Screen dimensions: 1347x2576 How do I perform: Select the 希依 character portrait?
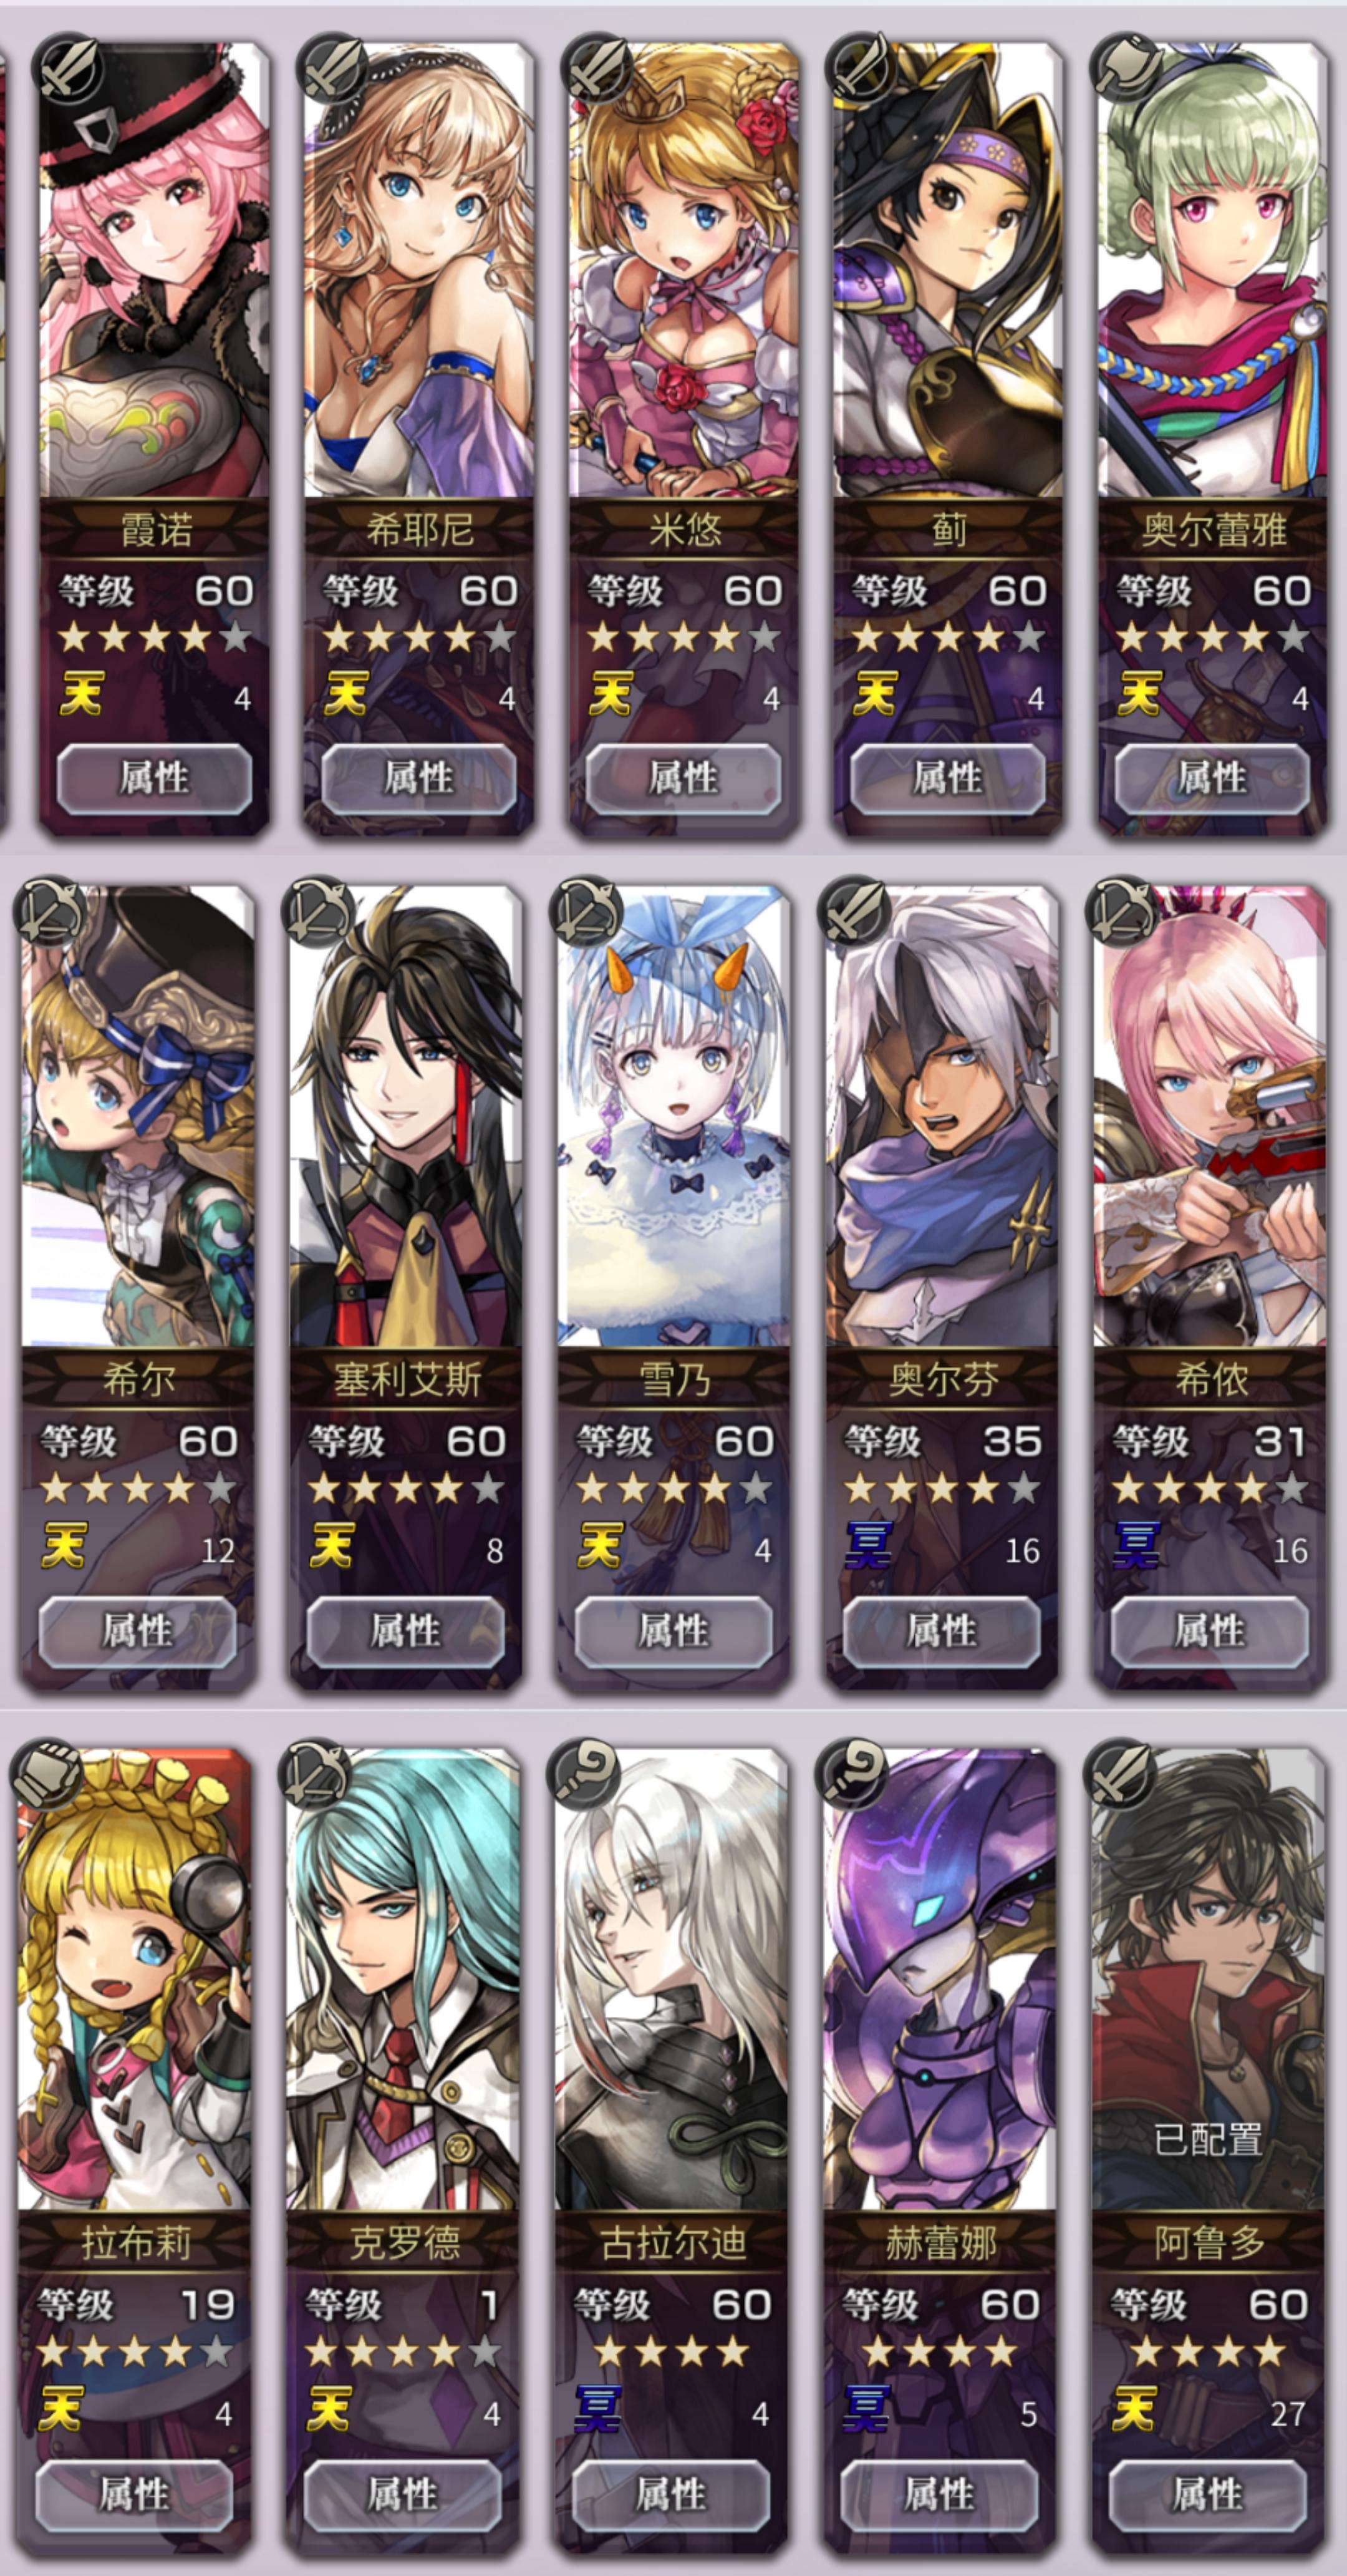(1210, 1116)
